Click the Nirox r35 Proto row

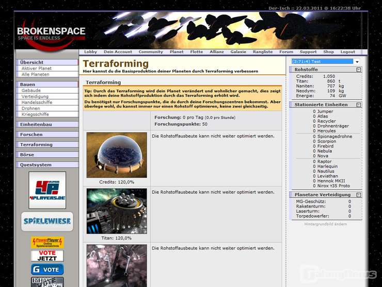(x=331, y=186)
